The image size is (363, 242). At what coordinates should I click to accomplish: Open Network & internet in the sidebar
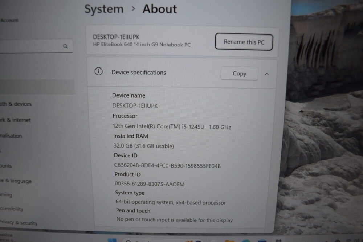tap(15, 120)
